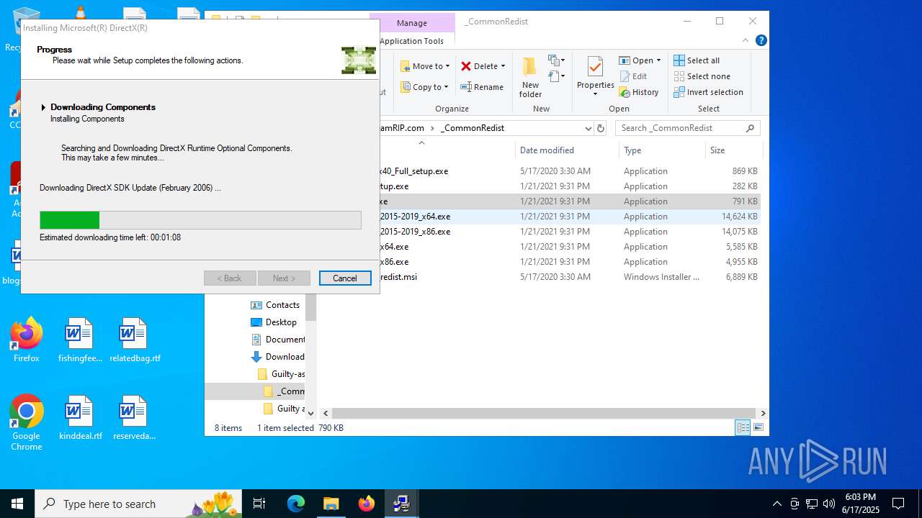Click the horizontal scrollbar in file list
The image size is (922, 518).
(x=544, y=413)
